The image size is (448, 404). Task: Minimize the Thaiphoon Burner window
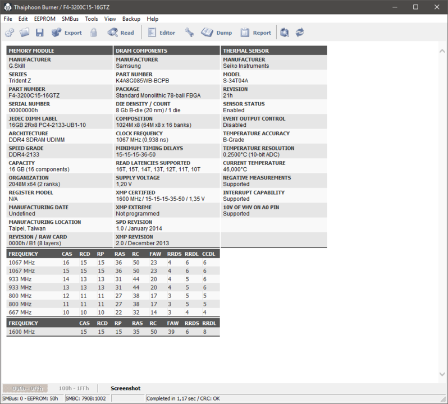(x=395, y=7)
